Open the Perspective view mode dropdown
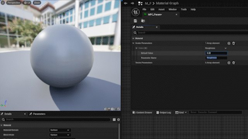 (x=14, y=3)
